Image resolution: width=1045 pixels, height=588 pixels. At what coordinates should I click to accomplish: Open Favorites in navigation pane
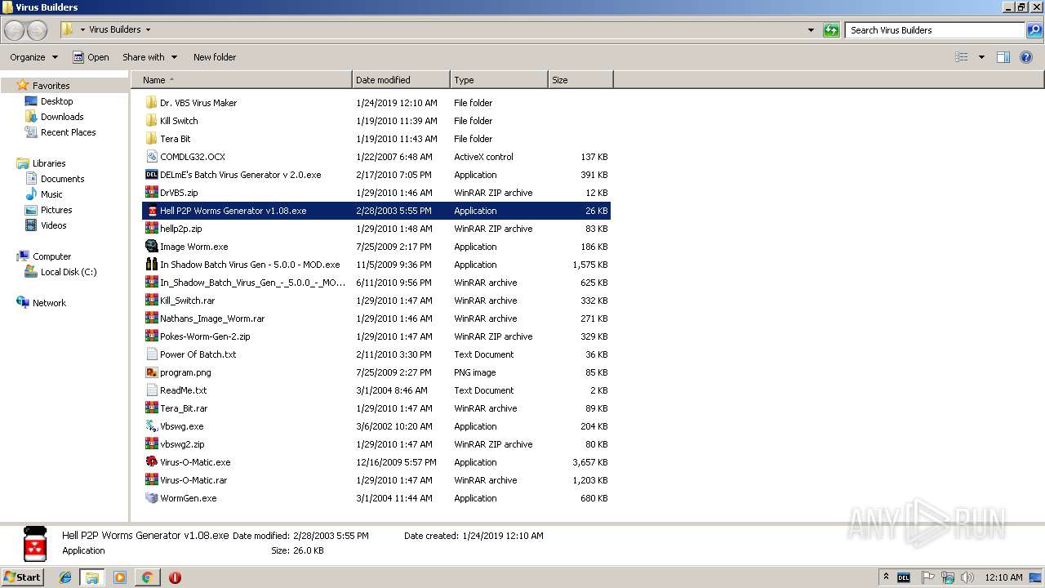pos(51,86)
